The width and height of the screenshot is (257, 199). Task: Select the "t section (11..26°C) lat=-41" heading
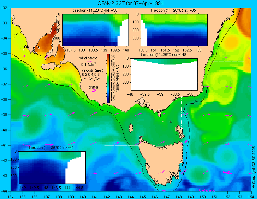pos(51,148)
